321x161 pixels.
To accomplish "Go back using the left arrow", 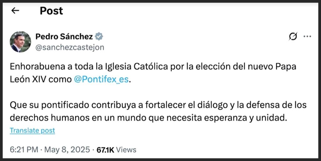I will pyautogui.click(x=15, y=11).
